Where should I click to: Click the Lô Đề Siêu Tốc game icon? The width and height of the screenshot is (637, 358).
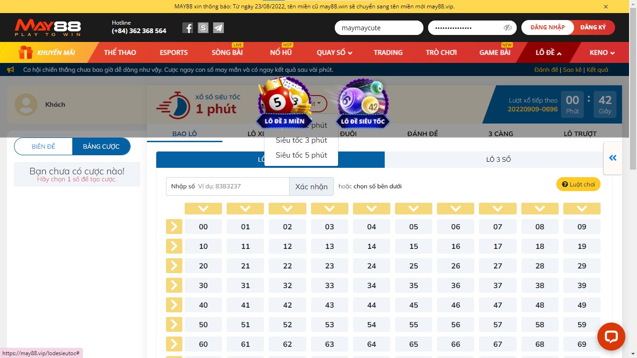coord(363,103)
